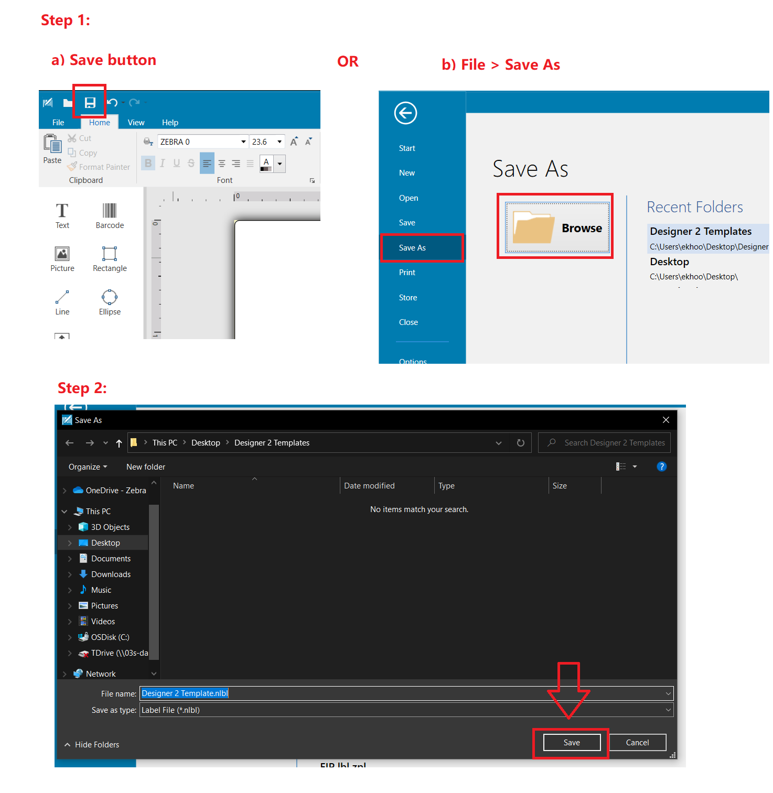Select the Text tool
Viewport: 773px width, 793px height.
pyautogui.click(x=62, y=215)
